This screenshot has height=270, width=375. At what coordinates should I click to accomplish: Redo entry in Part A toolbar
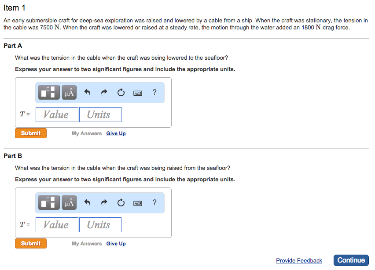[x=104, y=92]
